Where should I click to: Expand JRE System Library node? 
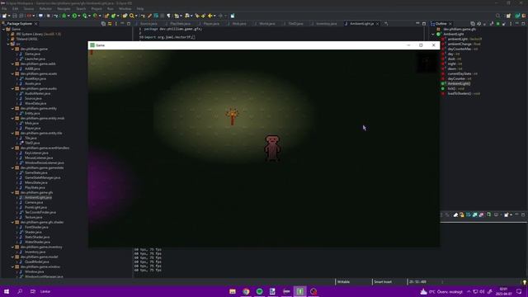(x=8, y=34)
